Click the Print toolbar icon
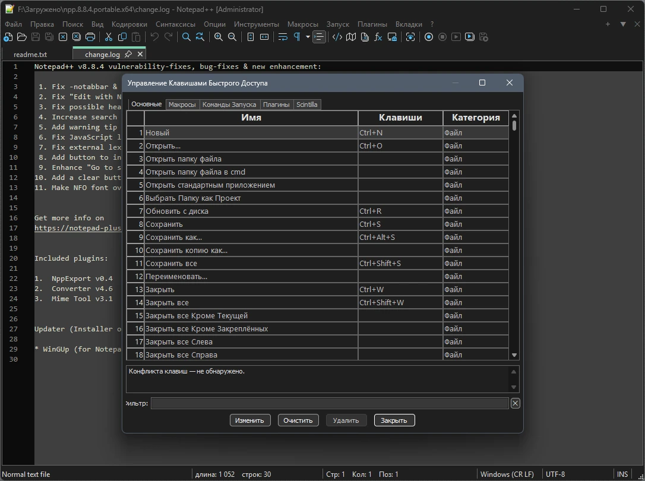The width and height of the screenshot is (645, 481). 90,37
